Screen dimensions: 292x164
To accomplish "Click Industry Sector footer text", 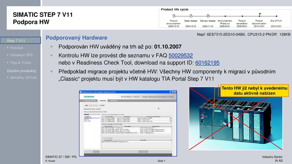I will click(272, 157).
